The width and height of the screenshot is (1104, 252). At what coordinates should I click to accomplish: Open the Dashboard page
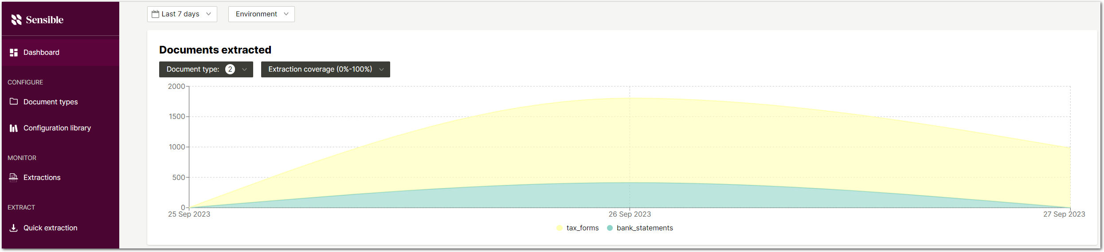click(60, 53)
